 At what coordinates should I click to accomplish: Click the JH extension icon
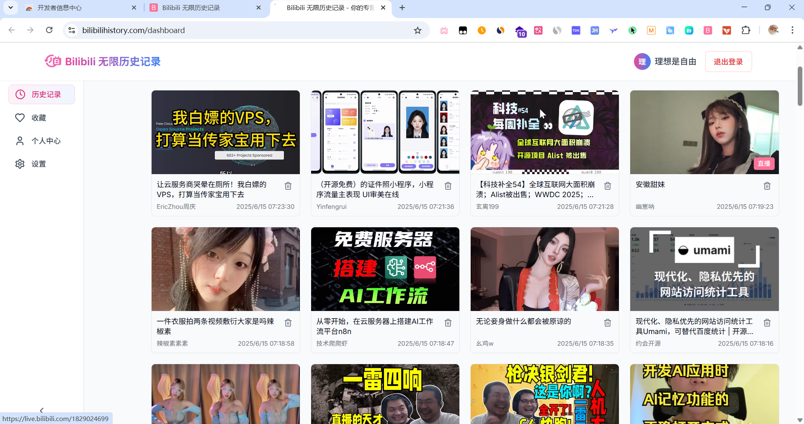coord(595,30)
